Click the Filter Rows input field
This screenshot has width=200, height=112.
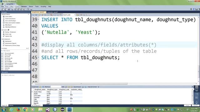(56, 87)
